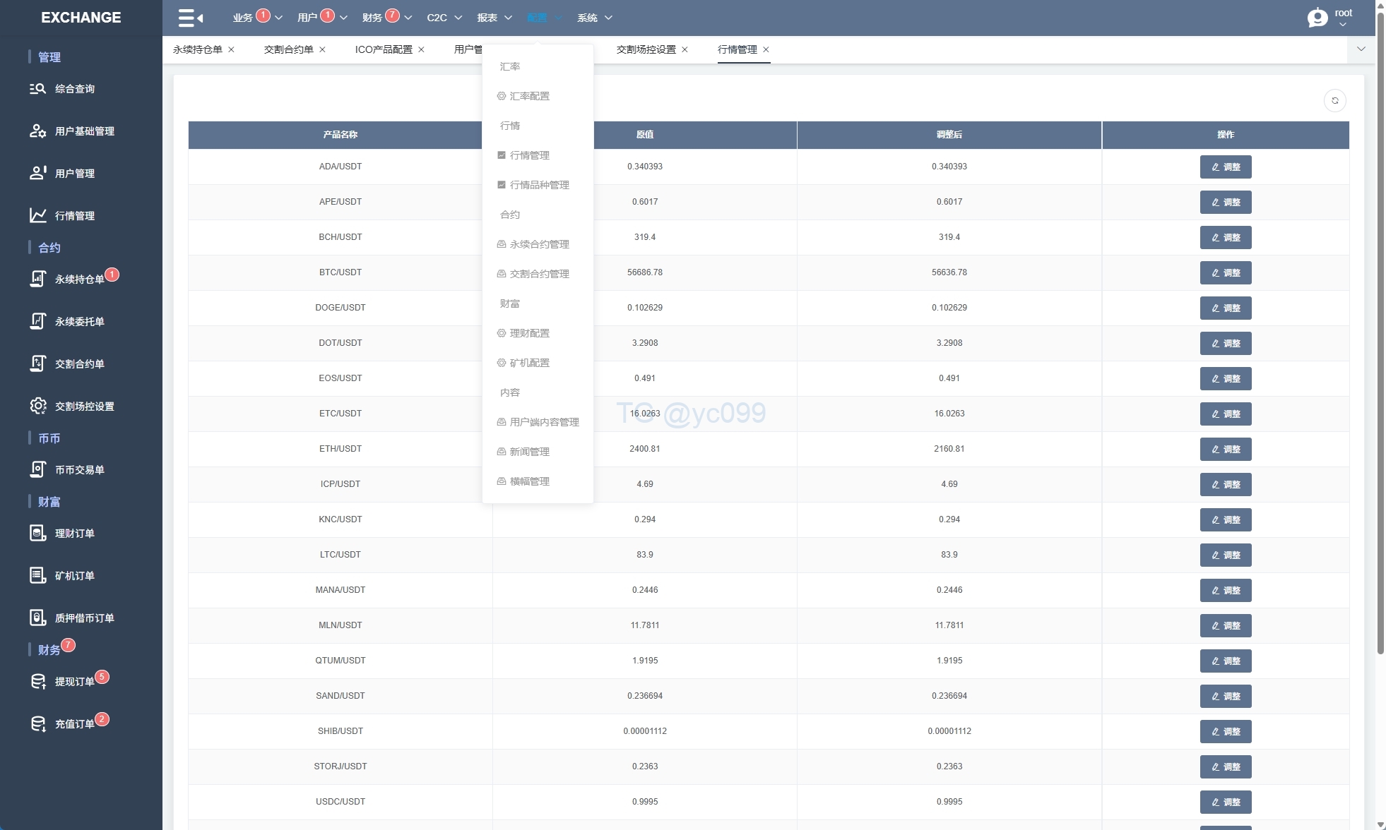The height and width of the screenshot is (830, 1386).
Task: Open 综合查询 search icon in sidebar
Action: click(37, 89)
